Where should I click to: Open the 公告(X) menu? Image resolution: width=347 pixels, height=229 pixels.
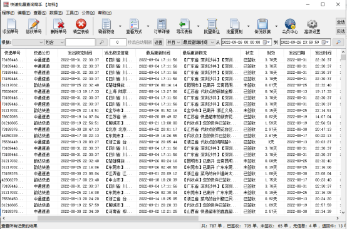tap(88, 13)
